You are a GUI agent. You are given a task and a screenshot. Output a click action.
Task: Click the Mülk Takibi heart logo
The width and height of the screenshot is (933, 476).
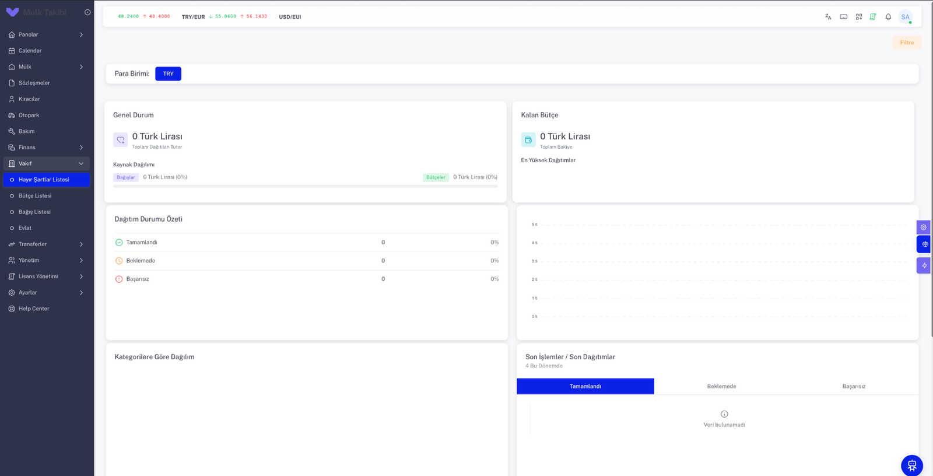(x=12, y=12)
